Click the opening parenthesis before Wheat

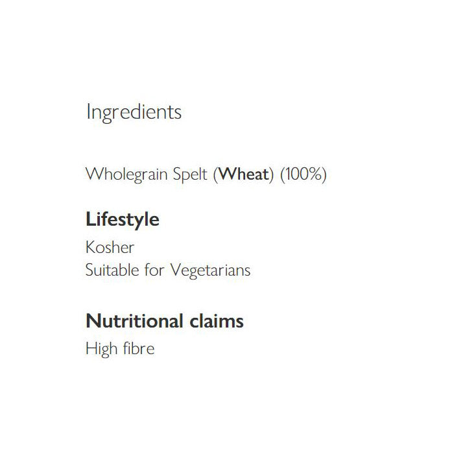[216, 175]
